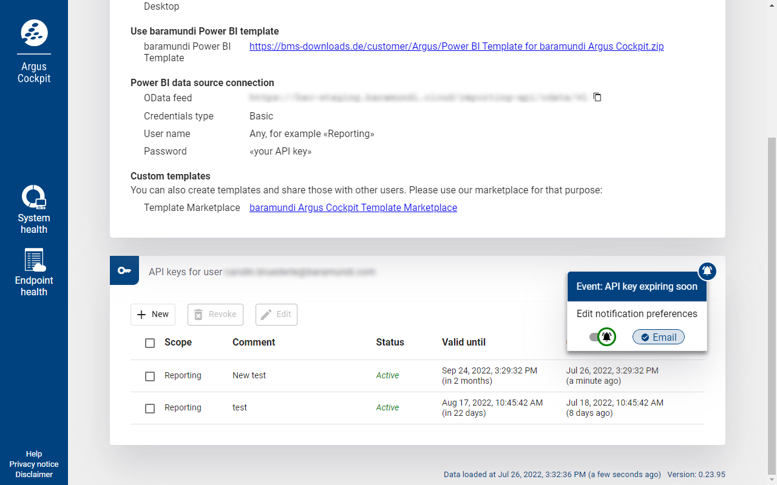Click the Edit button with pencil icon

click(276, 314)
